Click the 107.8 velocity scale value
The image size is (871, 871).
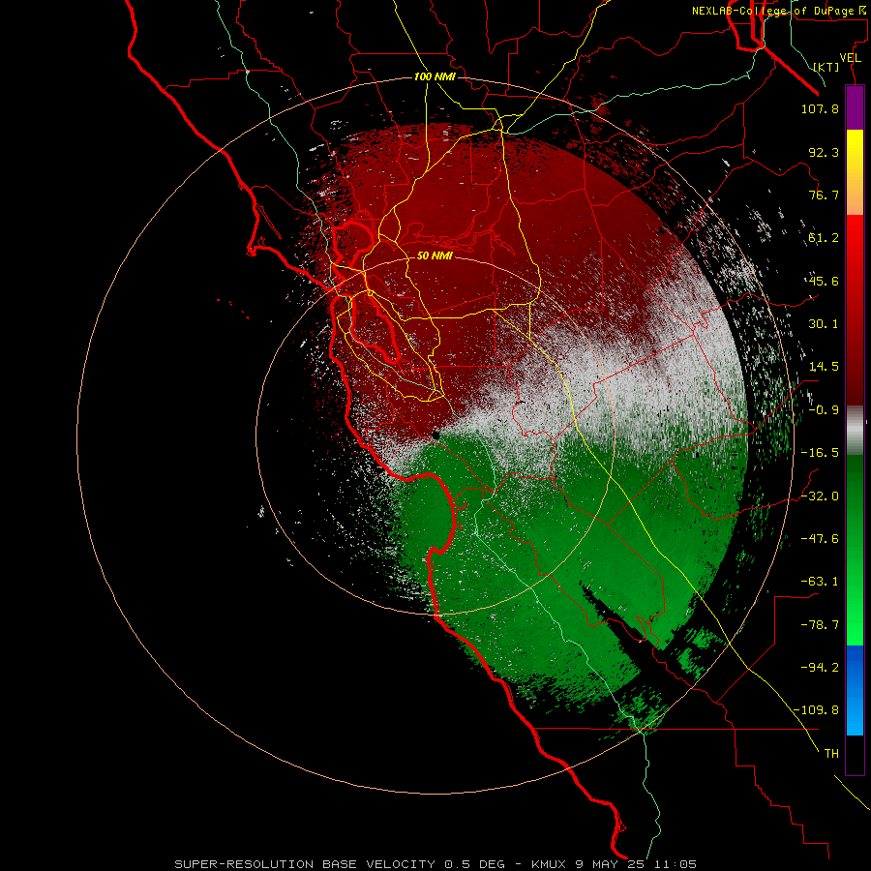(820, 108)
